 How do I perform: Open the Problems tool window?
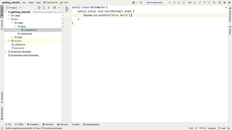click(33, 124)
